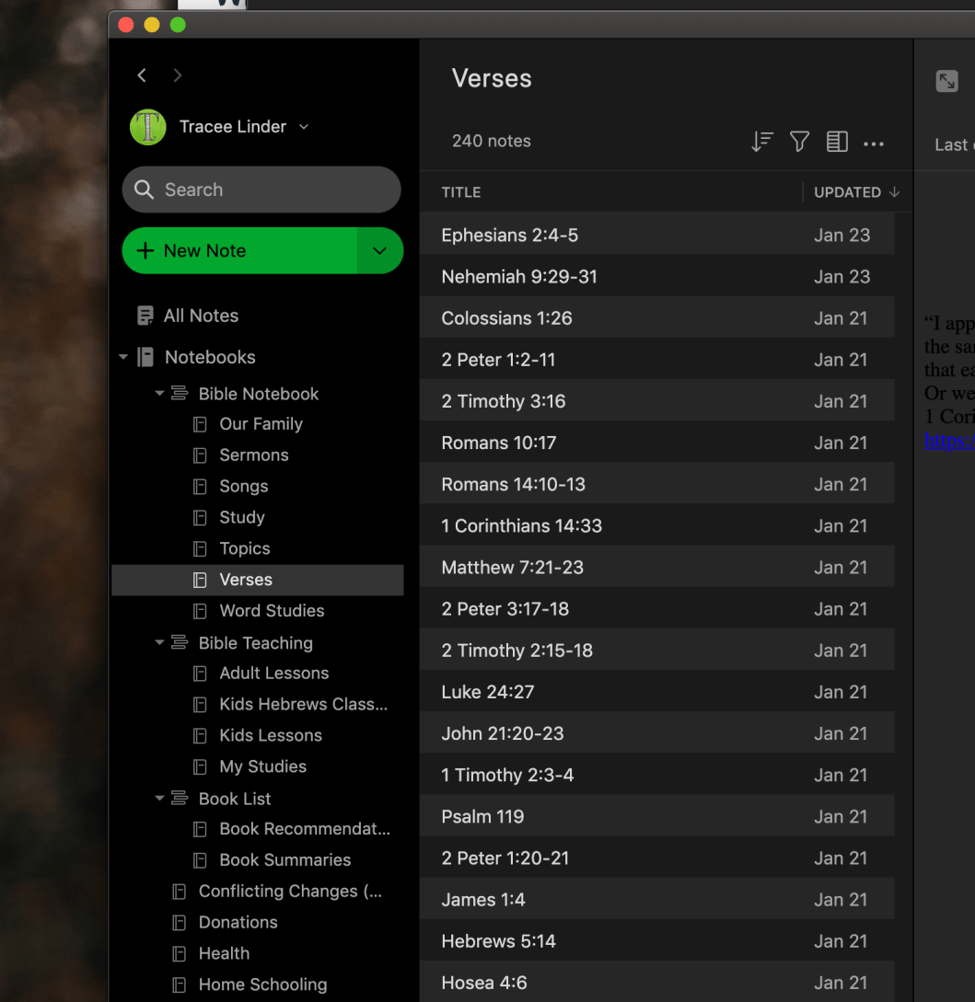Create a new note

coord(239,251)
